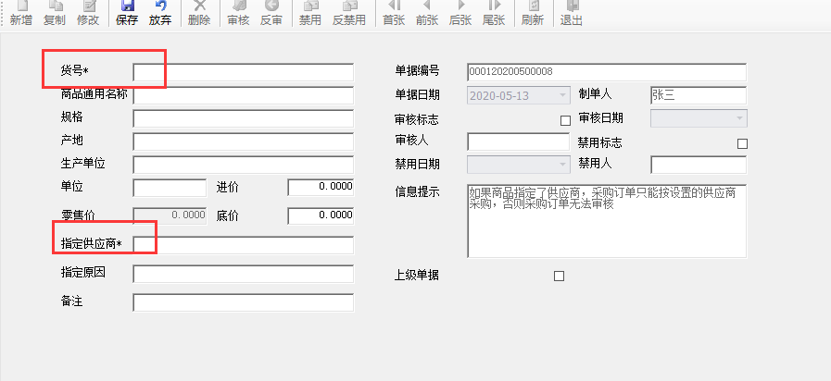This screenshot has height=381, width=831.
Task: Click the 指定原因 input field
Action: pos(244,274)
